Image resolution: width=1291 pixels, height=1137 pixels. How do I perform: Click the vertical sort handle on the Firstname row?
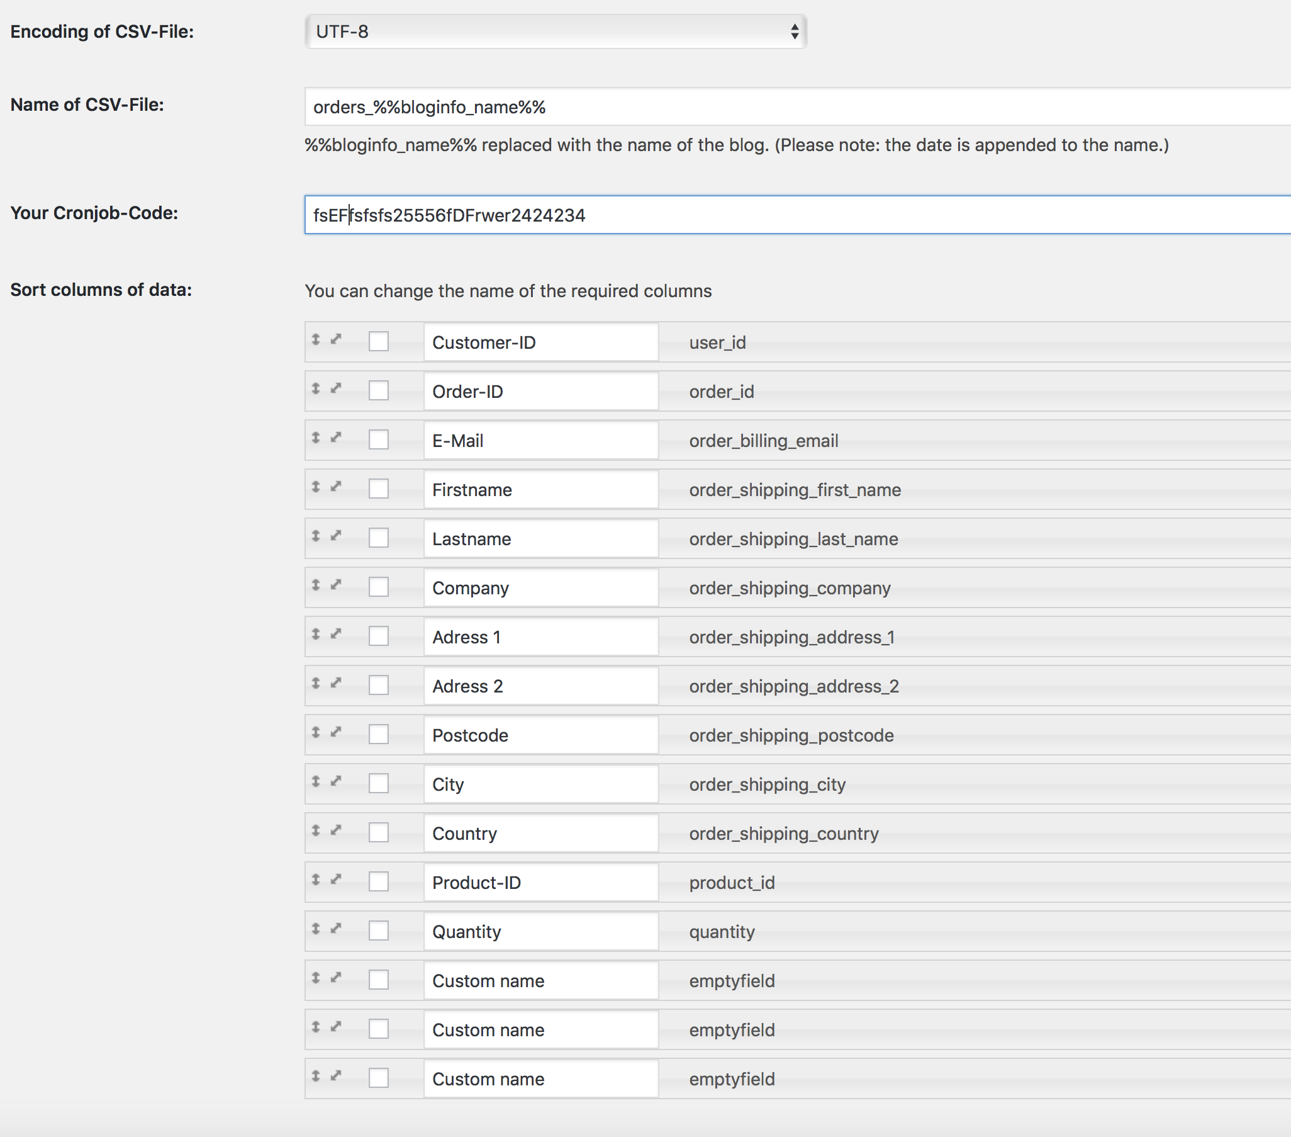point(316,487)
